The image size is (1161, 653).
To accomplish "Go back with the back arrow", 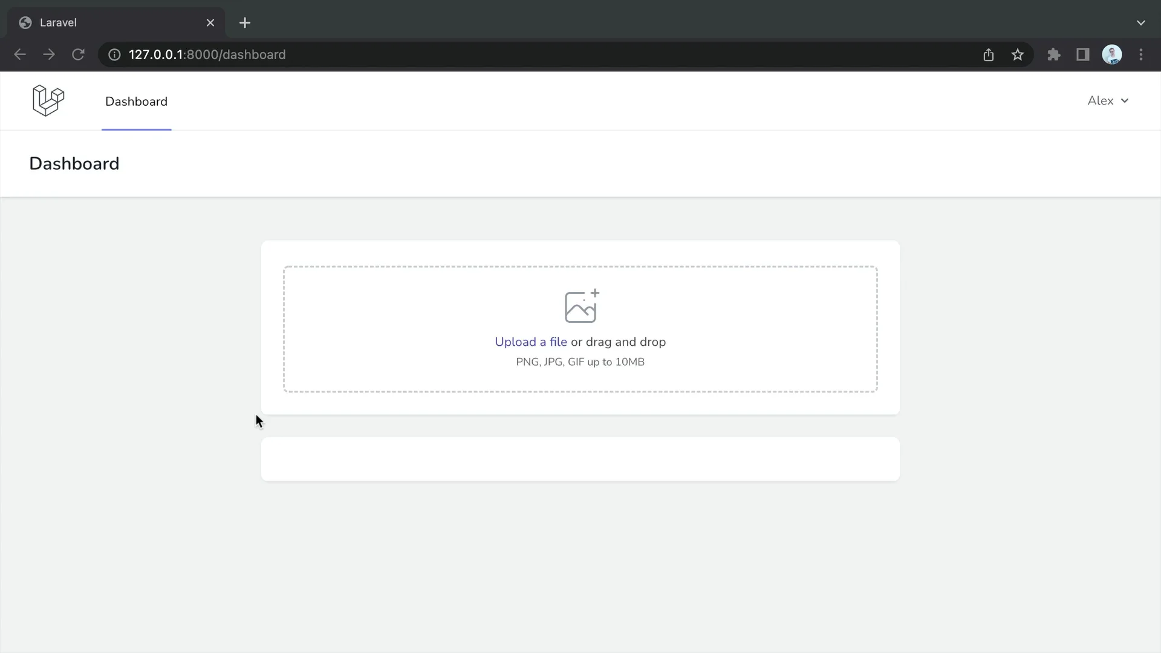I will 20,54.
